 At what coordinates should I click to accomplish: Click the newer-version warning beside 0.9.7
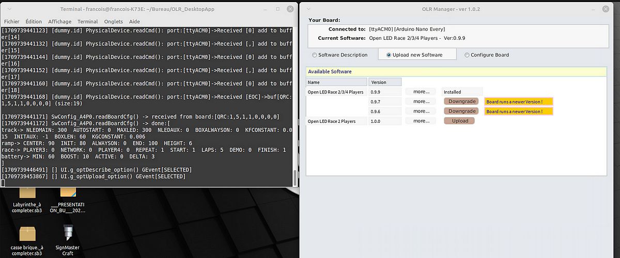pos(519,102)
